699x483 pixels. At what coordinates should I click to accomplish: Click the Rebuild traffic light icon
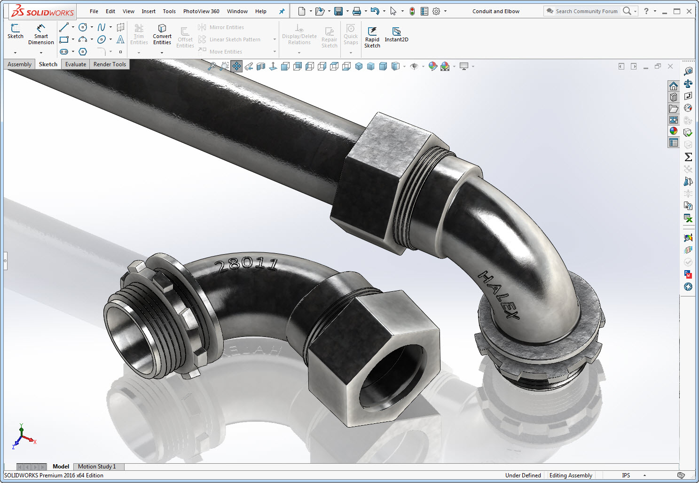tap(412, 11)
